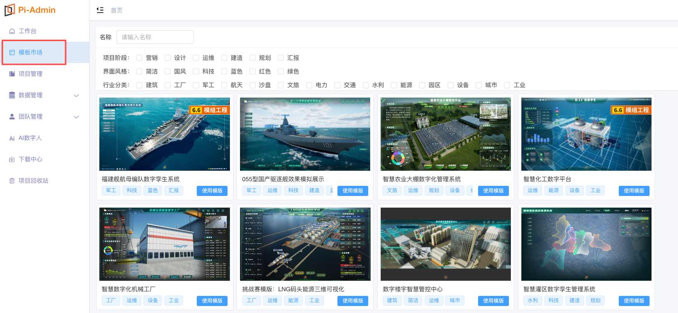Check the 航天 industry checkbox
Viewport: 678px width, 313px height.
(x=224, y=85)
